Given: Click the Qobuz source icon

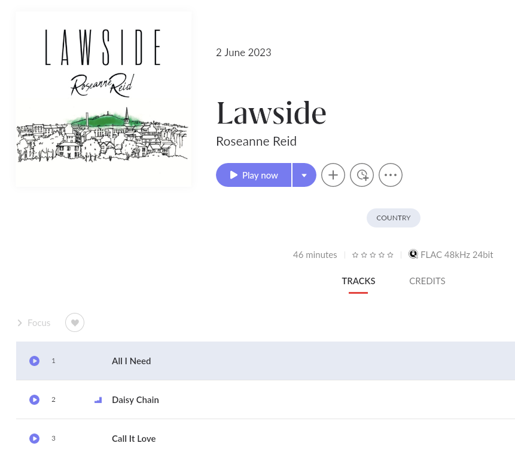Looking at the screenshot, I should (x=413, y=254).
